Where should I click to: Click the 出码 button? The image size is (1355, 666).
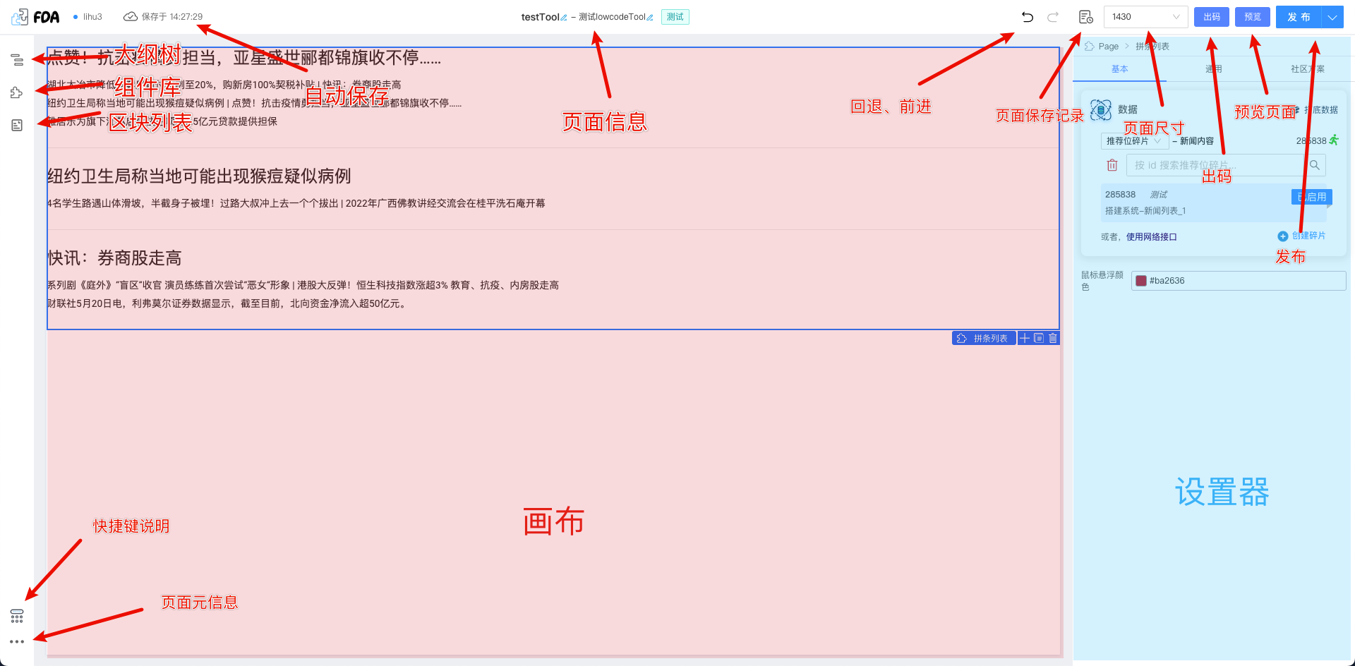pyautogui.click(x=1212, y=17)
